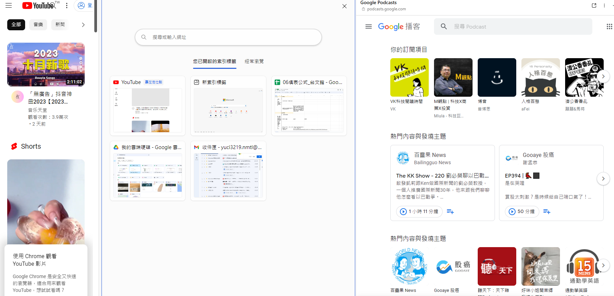Viewport: 614px width, 296px height.
Task: Show more YouTube filter chips arrow
Action: click(83, 25)
